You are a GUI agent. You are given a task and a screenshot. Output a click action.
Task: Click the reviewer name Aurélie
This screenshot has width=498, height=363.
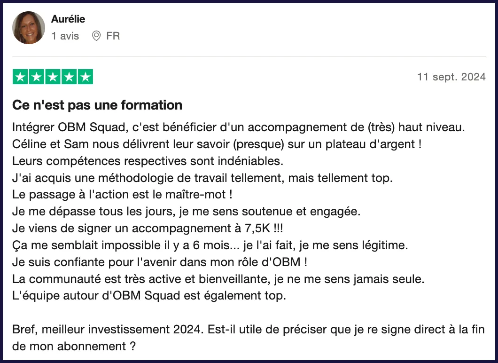(68, 19)
